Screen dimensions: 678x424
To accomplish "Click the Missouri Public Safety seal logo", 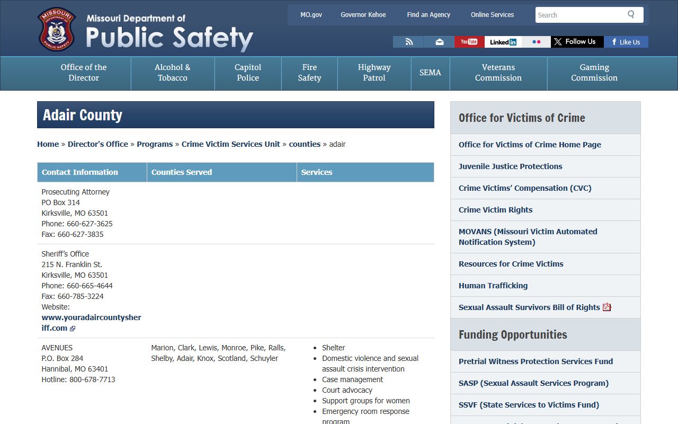I will pos(57,29).
